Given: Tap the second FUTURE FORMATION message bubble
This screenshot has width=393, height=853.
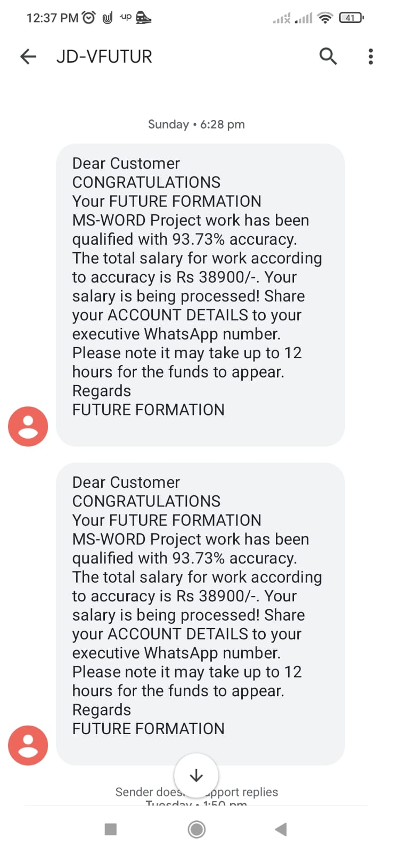Looking at the screenshot, I should pos(200,614).
